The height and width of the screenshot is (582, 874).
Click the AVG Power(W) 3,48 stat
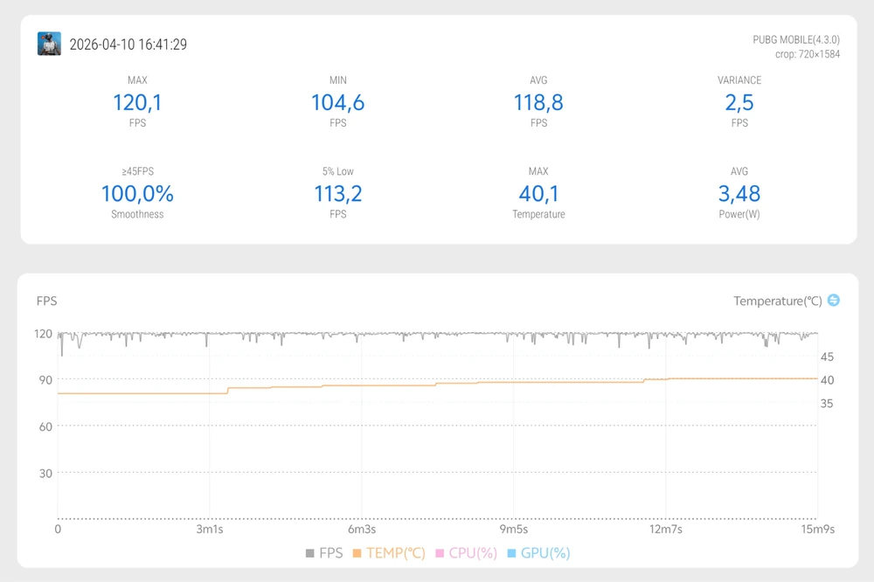tap(739, 193)
